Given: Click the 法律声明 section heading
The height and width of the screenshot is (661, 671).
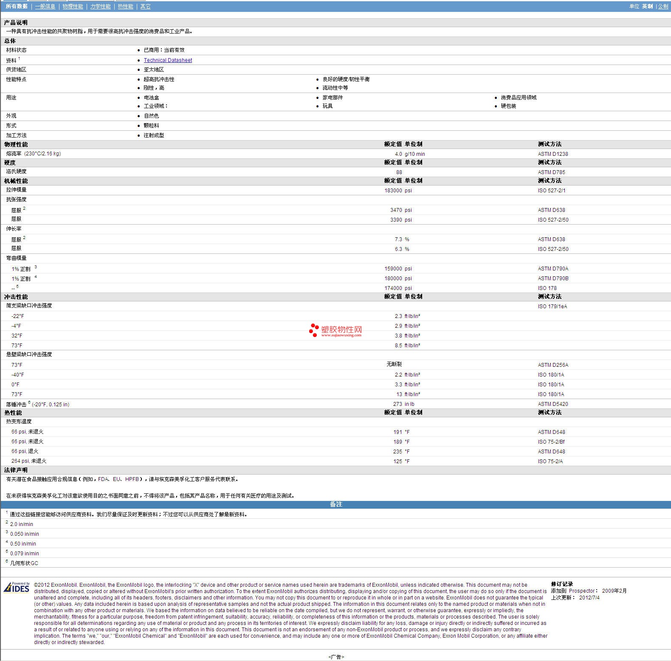Looking at the screenshot, I should coord(16,470).
